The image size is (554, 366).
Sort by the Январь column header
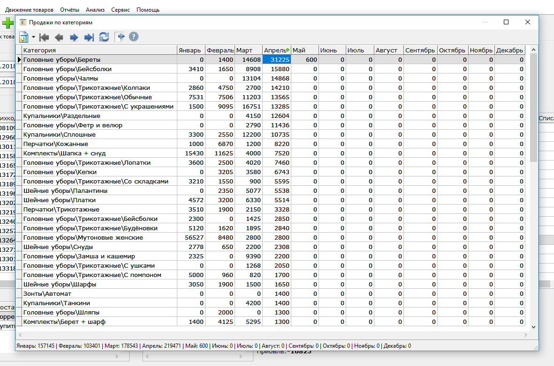[191, 50]
